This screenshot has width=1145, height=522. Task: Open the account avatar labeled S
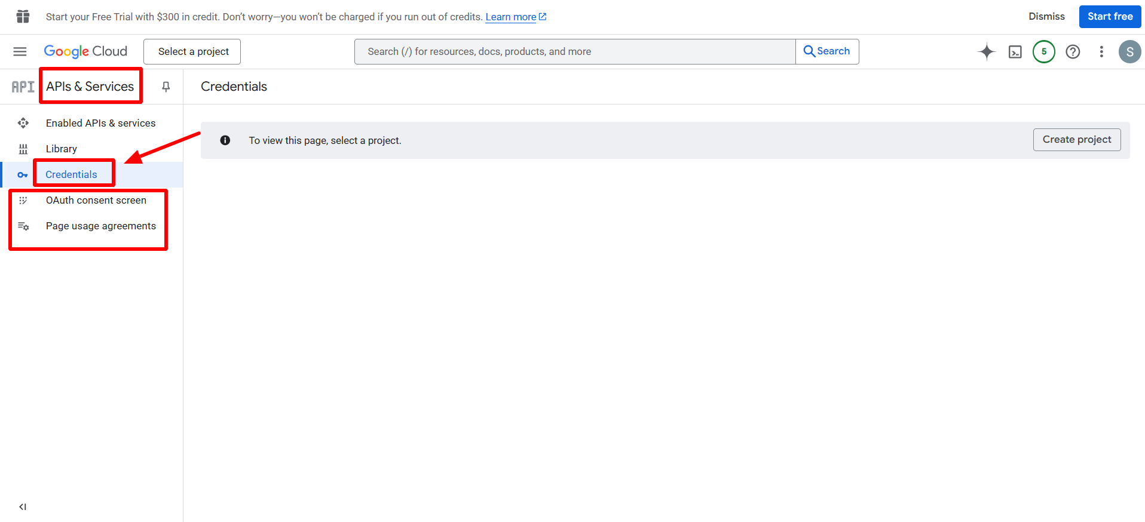1129,52
